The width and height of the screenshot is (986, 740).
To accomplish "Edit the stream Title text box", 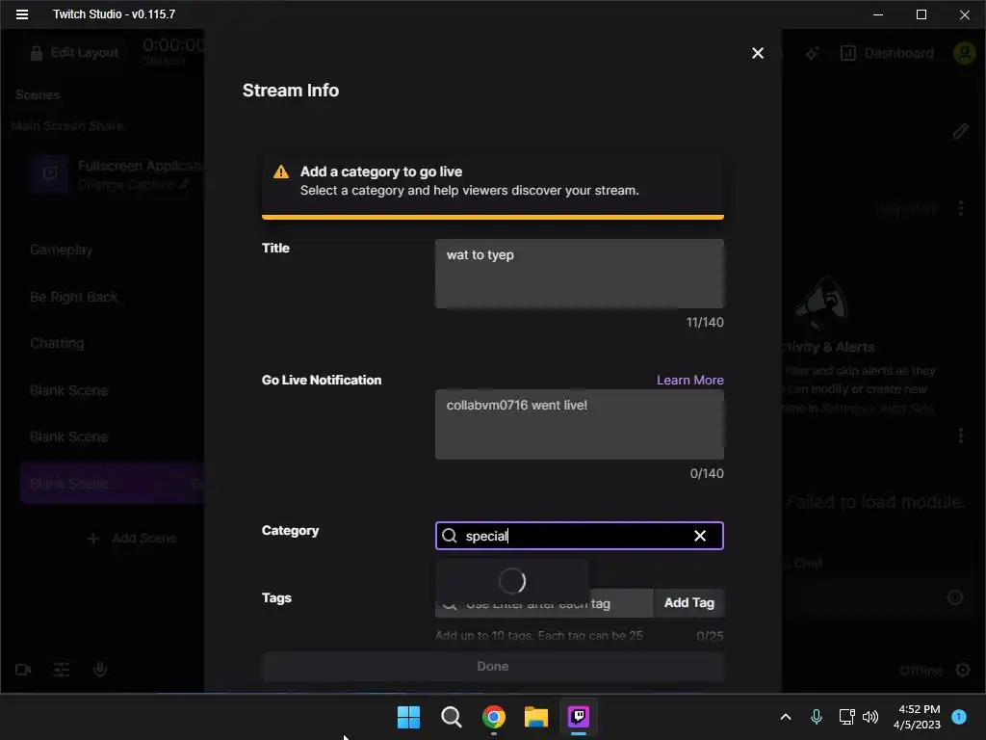I will click(x=579, y=273).
